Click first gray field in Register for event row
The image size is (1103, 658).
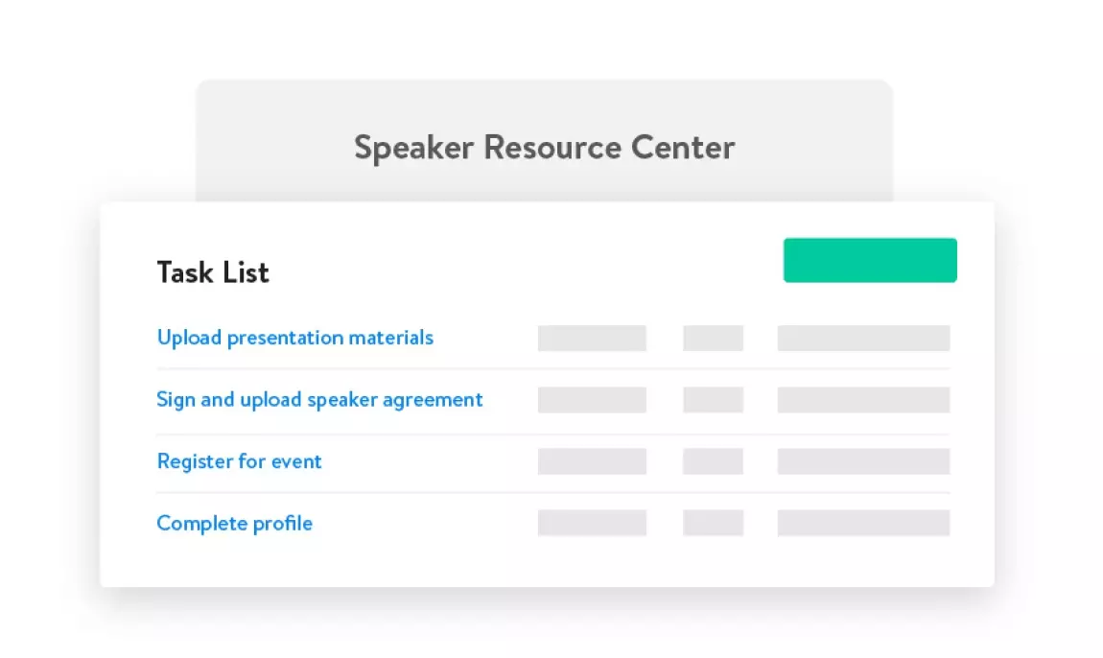(592, 461)
